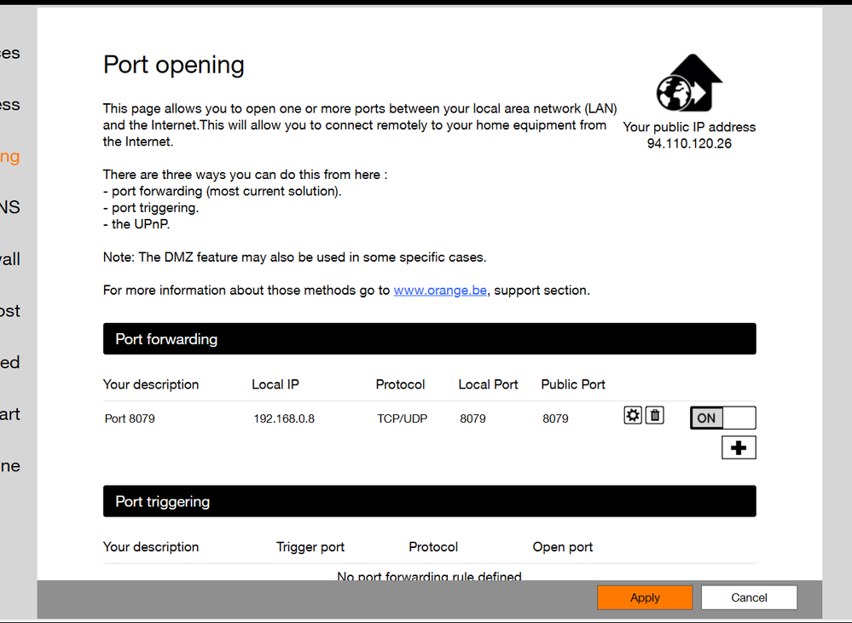Image resolution: width=852 pixels, height=623 pixels.
Task: Delete the Port 8079 rule with trash icon
Action: point(655,416)
